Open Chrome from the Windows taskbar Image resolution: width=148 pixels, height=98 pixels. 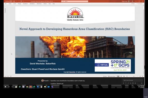click(x=27, y=87)
